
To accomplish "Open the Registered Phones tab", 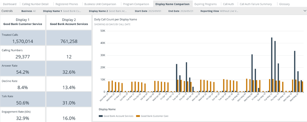I will 67,4.
